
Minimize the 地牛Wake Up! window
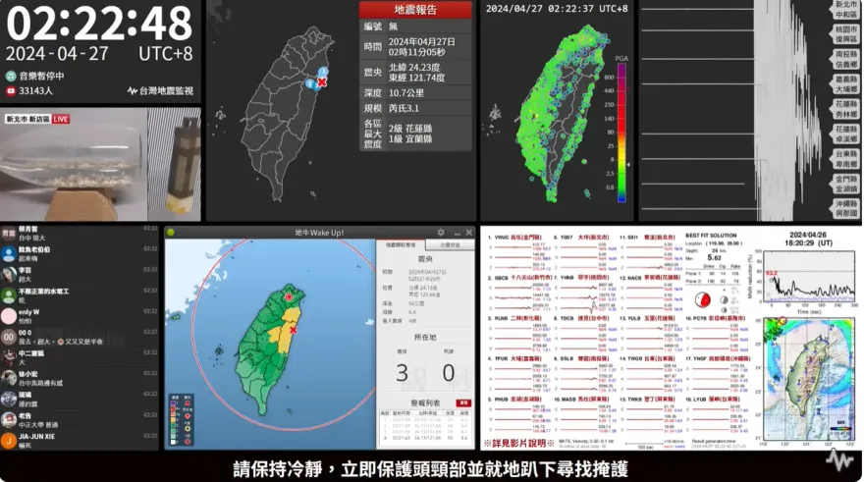click(455, 232)
